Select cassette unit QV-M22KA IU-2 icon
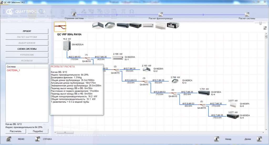Screen dimensions: 269x145 147,70
